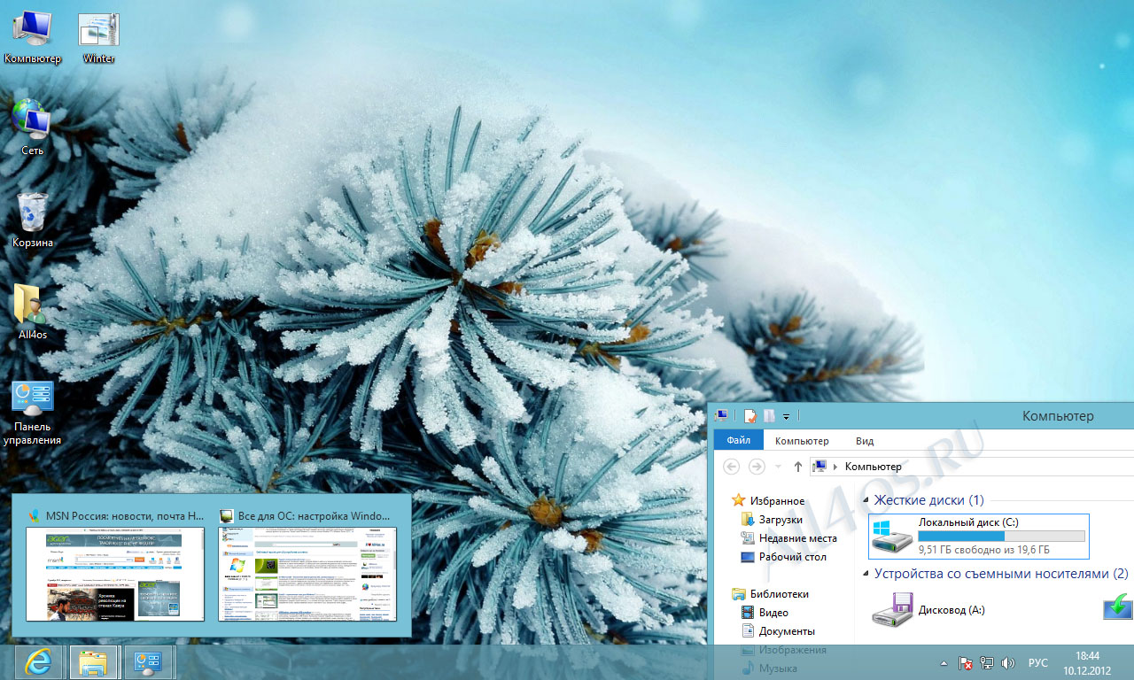Click New folder icon in quick access toolbar
The height and width of the screenshot is (680, 1134).
point(769,415)
